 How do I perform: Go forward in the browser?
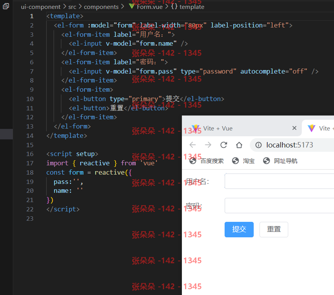(x=208, y=145)
